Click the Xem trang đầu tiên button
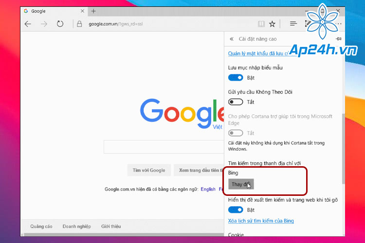Image resolution: width=365 pixels, height=243 pixels. click(199, 170)
